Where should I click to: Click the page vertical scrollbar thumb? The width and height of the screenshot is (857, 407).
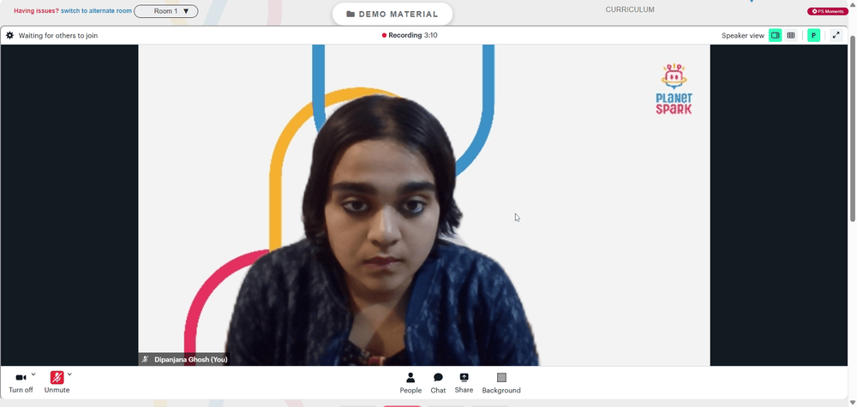(853, 129)
